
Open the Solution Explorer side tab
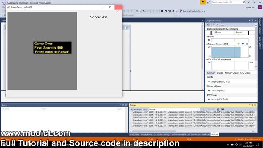[x=260, y=26]
